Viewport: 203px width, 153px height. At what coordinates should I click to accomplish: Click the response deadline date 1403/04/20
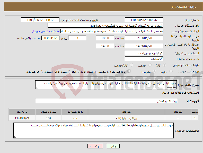click(x=144, y=38)
